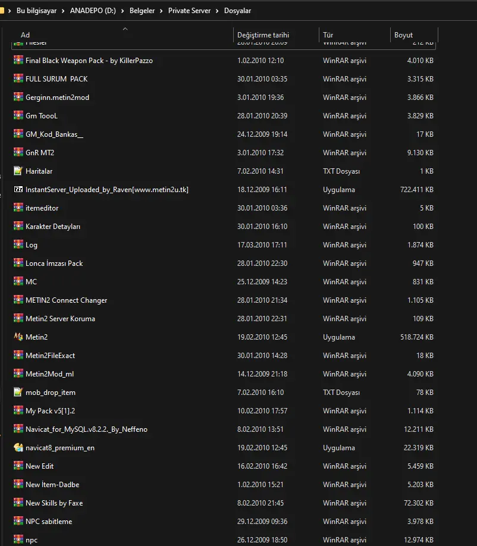Screen dimensions: 477x546
Task: Click the Karakter Detayları archive icon
Action: pyautogui.click(x=18, y=227)
